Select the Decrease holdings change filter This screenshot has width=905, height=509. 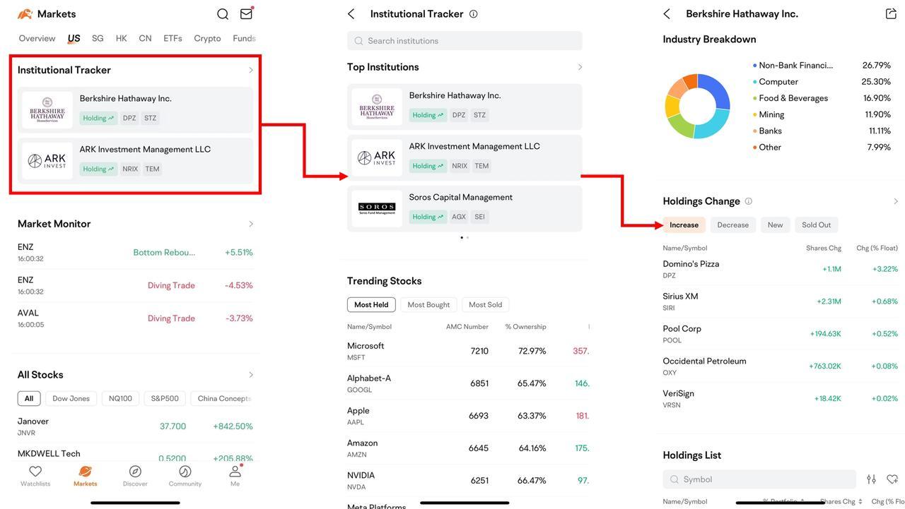pyautogui.click(x=732, y=224)
